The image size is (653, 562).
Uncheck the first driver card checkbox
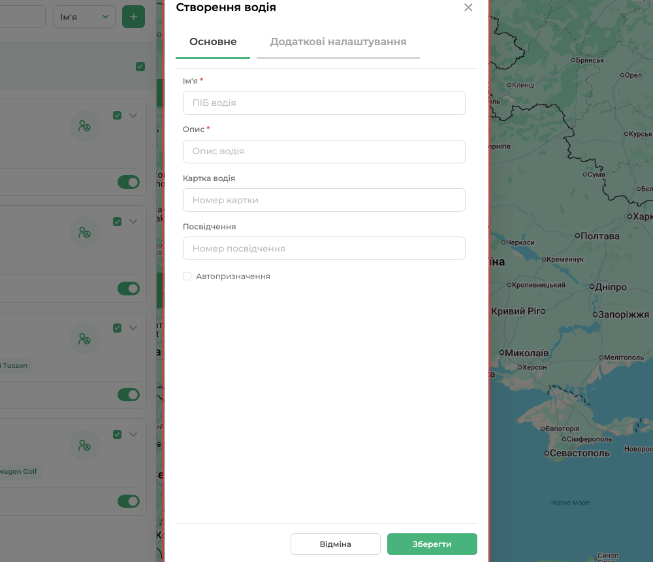[x=118, y=116]
